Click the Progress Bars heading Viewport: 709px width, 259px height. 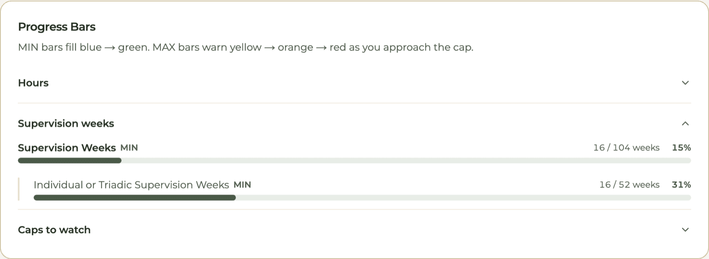coord(57,27)
